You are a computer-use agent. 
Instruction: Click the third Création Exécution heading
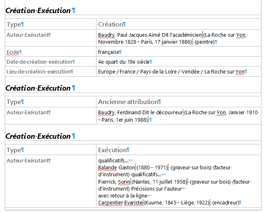[x=38, y=136]
